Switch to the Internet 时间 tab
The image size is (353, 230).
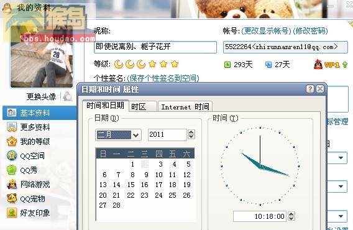(185, 106)
